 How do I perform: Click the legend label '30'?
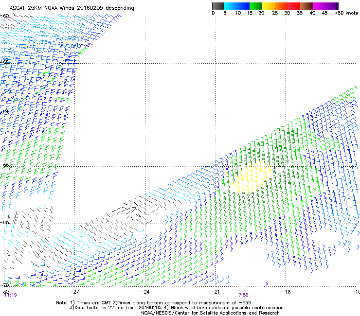[287, 13]
